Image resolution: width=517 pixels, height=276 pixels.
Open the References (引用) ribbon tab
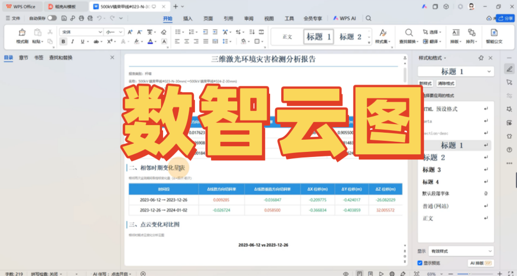pyautogui.click(x=228, y=19)
